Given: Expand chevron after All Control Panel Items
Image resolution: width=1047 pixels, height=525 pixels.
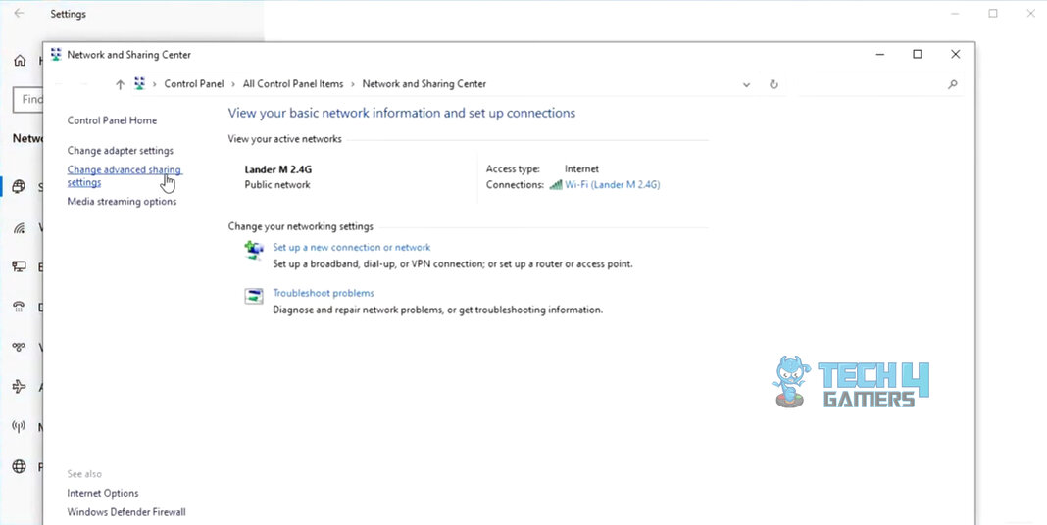Looking at the screenshot, I should [x=353, y=84].
